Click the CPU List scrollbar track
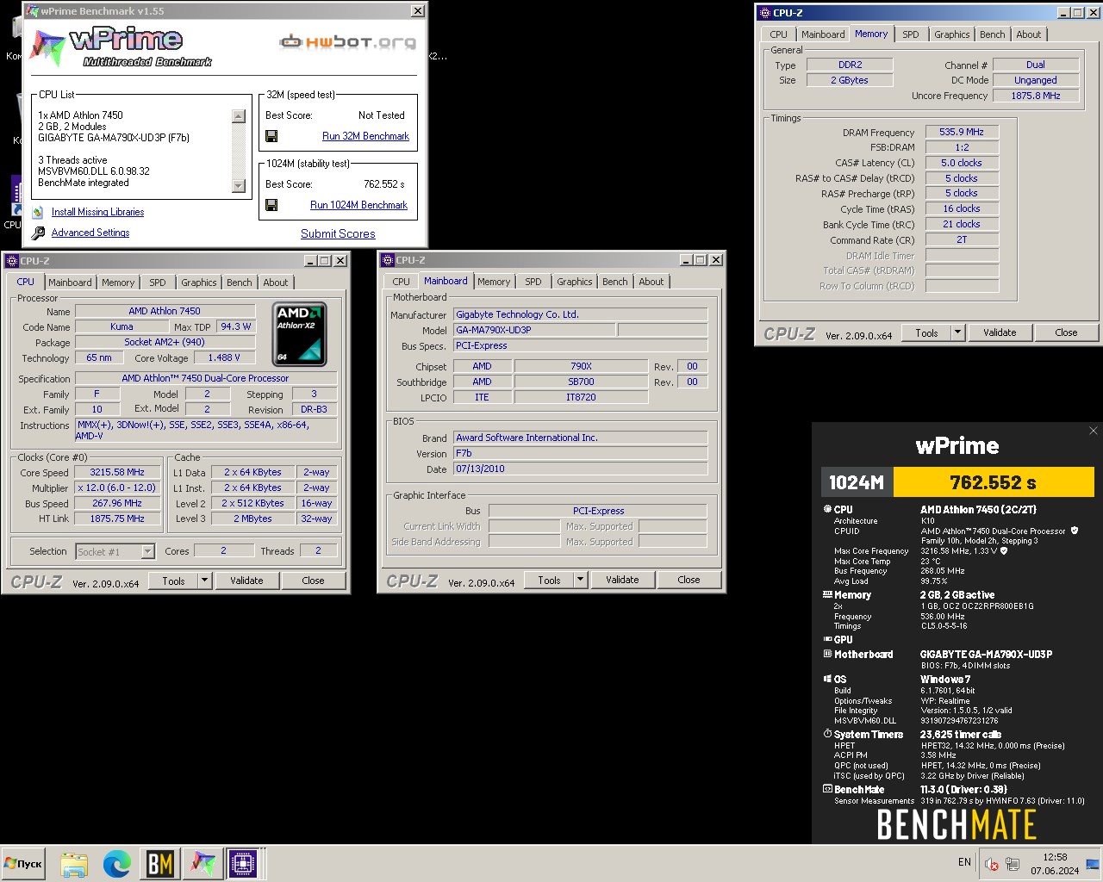Image resolution: width=1103 pixels, height=882 pixels. click(x=239, y=151)
